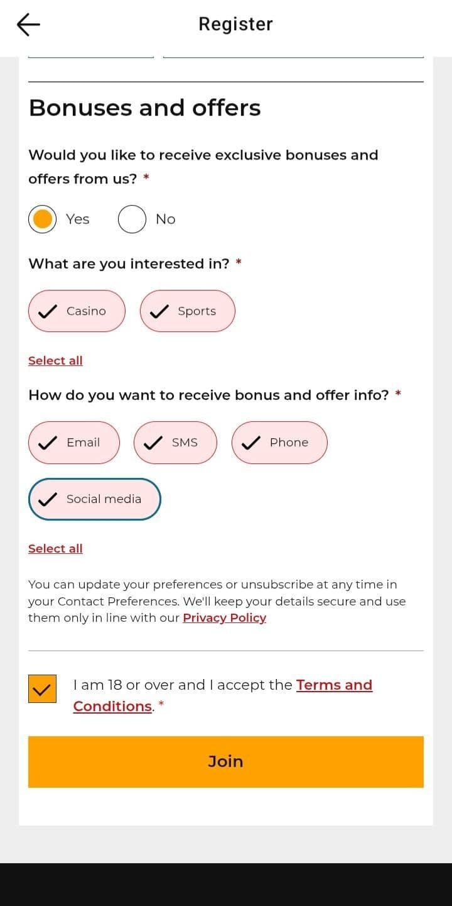Click Select all under contact methods
This screenshot has width=452, height=906.
[x=55, y=549]
